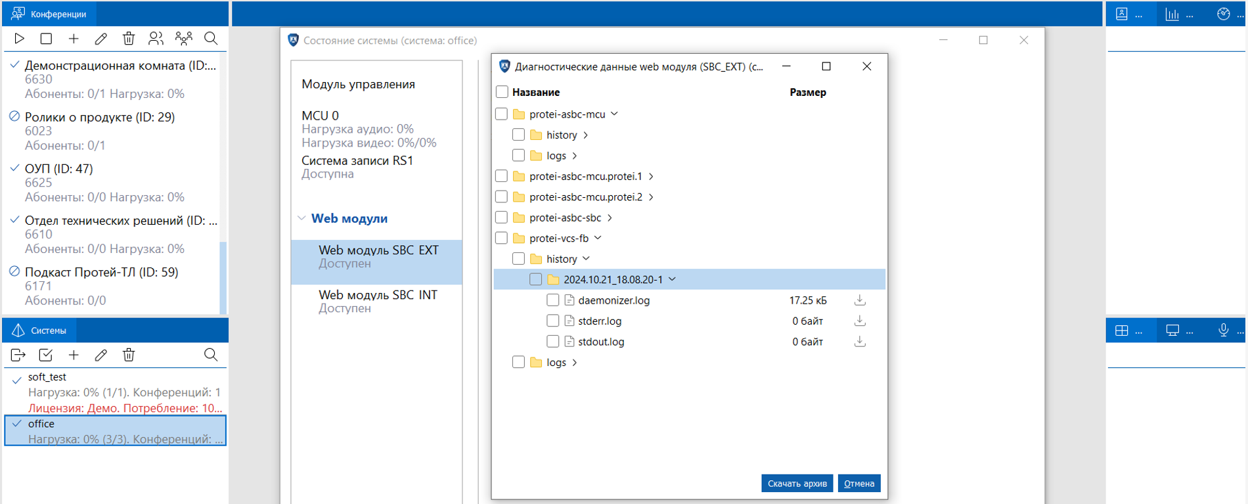This screenshot has width=1248, height=504.
Task: Expand logs folder under protei-vcs-fb
Action: pos(575,363)
